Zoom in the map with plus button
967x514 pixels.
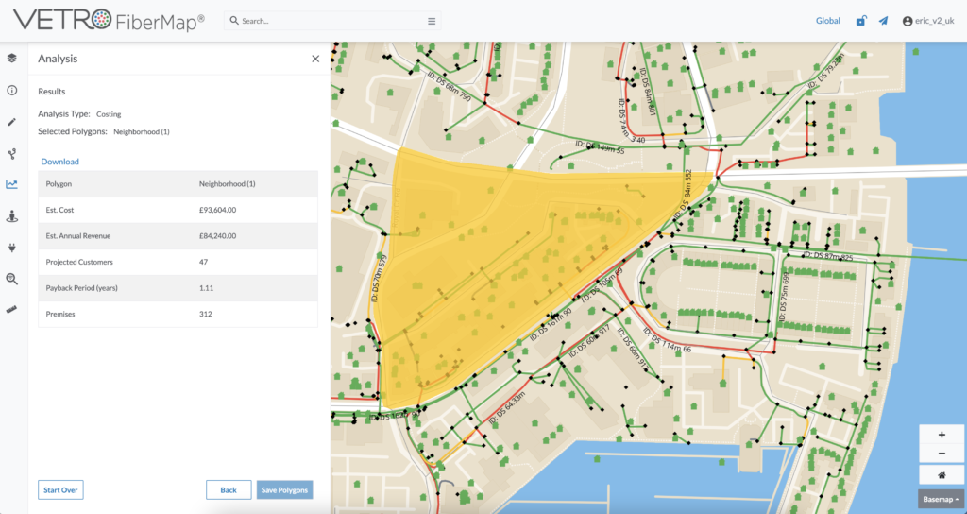pyautogui.click(x=942, y=435)
